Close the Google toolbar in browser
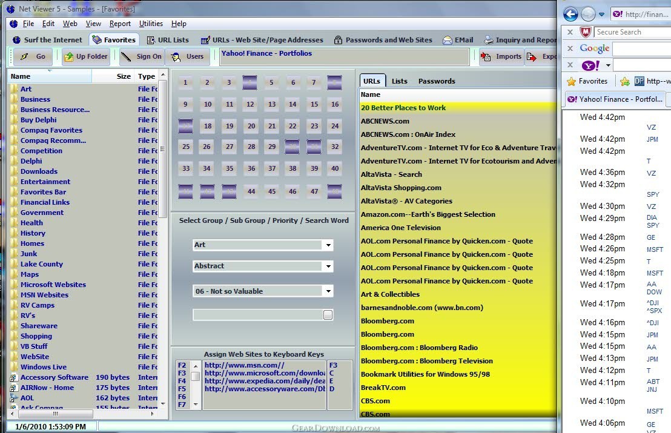Image resolution: width=671 pixels, height=433 pixels. (570, 48)
